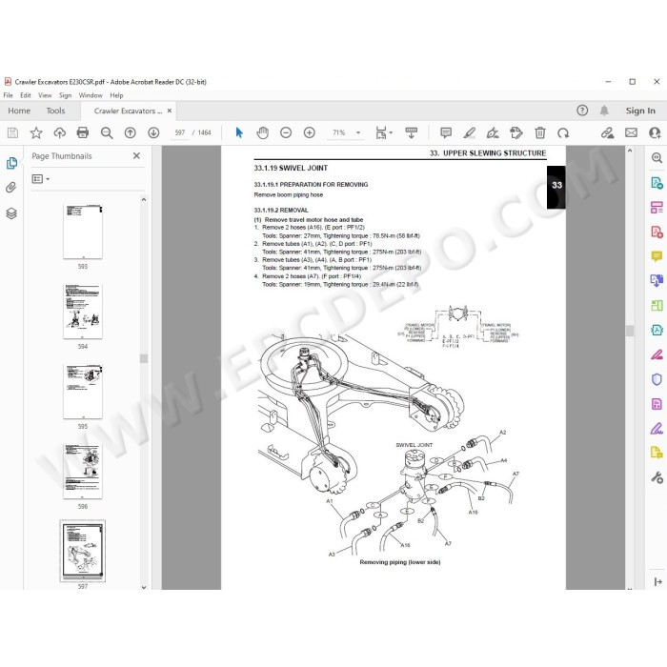Click the stamp tool icon

[516, 133]
